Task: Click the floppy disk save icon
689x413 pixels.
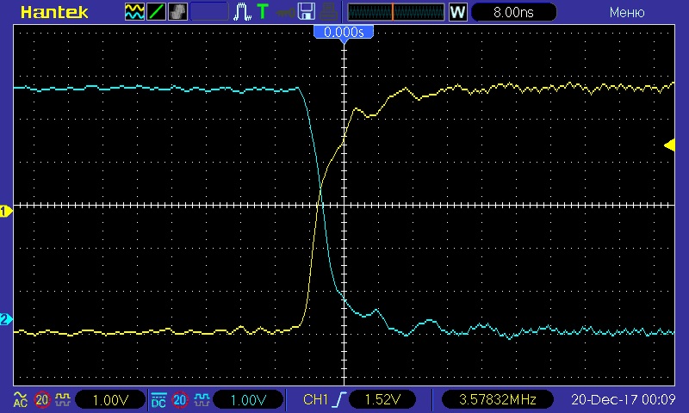Action: click(306, 12)
